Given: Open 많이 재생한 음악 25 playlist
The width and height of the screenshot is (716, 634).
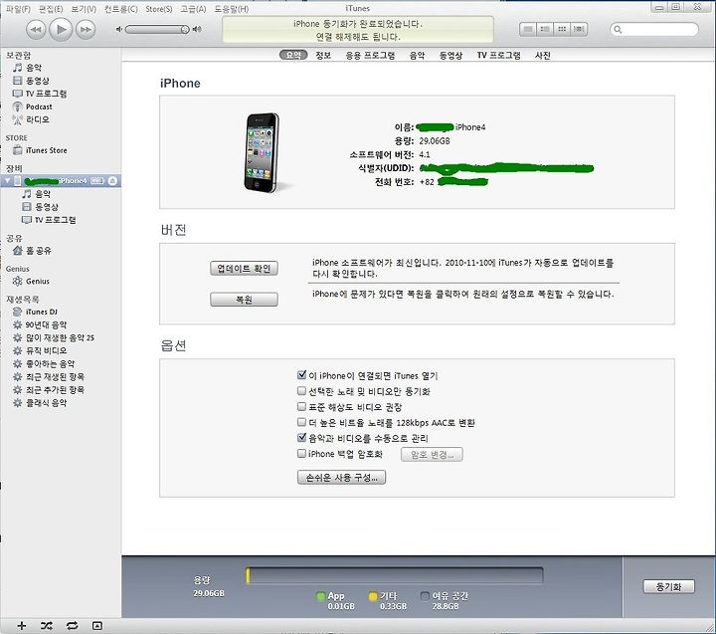Looking at the screenshot, I should 54,337.
